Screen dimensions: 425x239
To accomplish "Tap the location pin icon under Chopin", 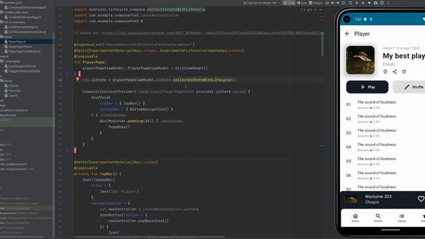I will (x=385, y=72).
